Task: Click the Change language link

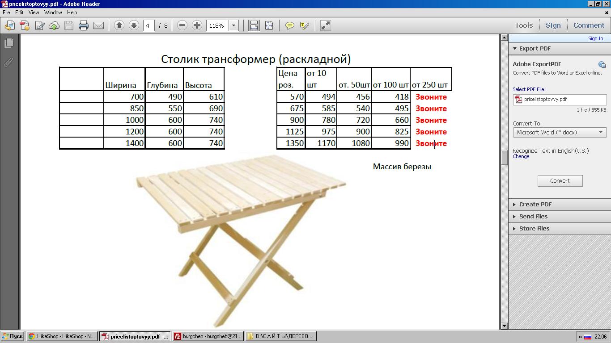Action: [x=521, y=156]
